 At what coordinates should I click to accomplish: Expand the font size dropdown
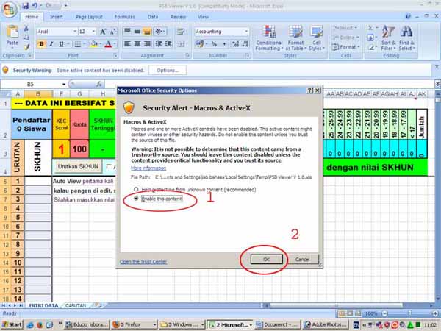pos(93,32)
